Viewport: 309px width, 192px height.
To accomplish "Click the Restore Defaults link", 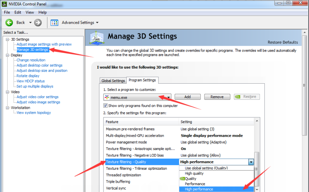I will click(283, 42).
